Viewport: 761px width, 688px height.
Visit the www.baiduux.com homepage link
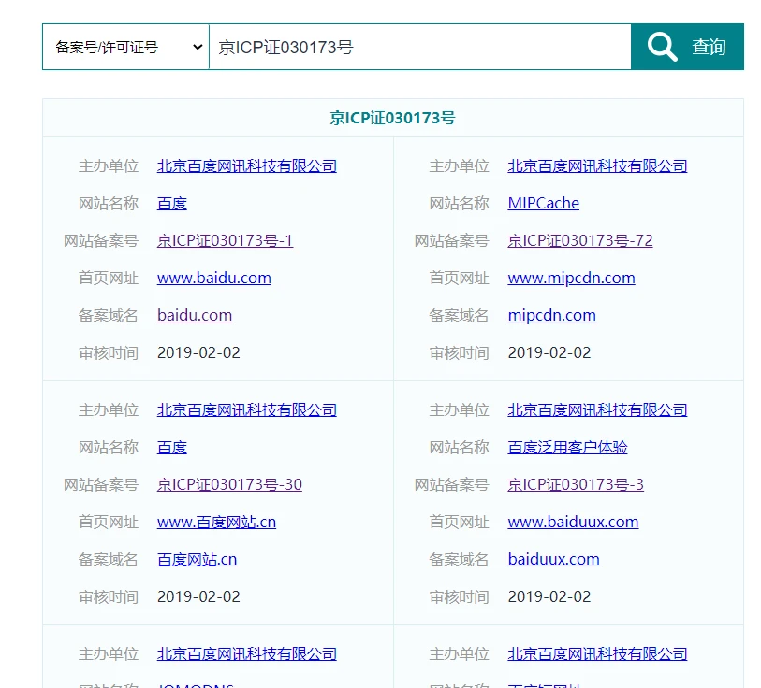[x=573, y=522]
